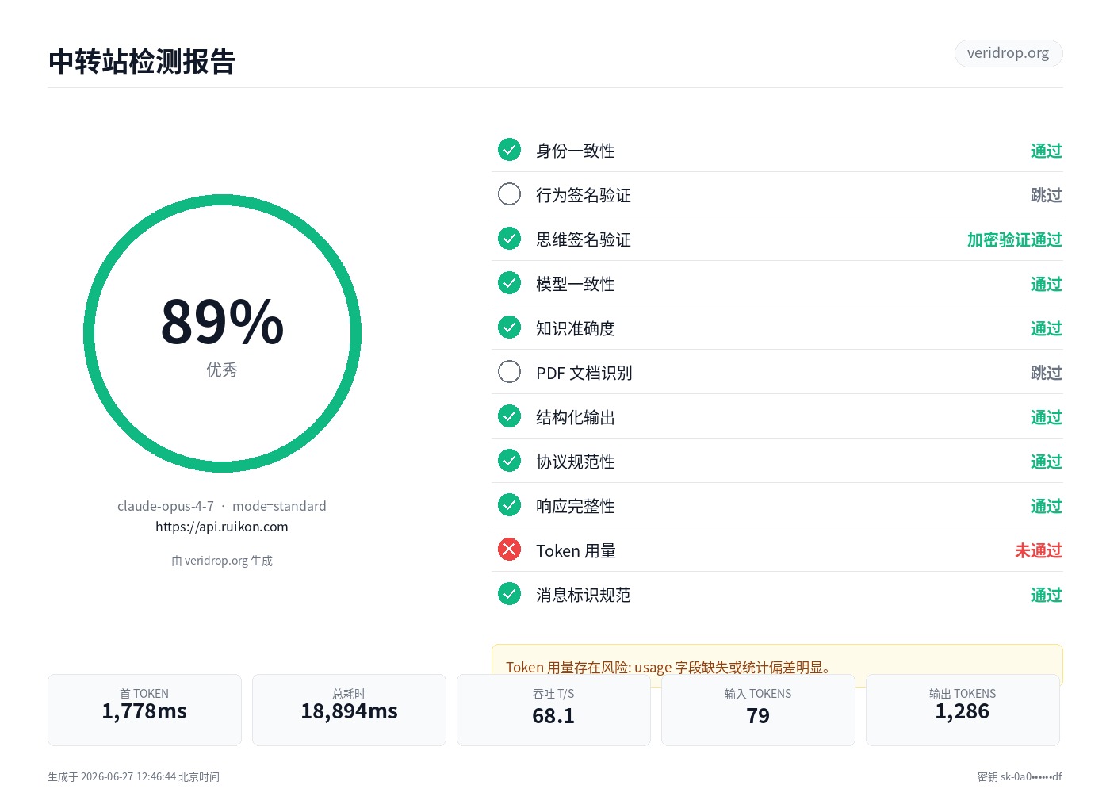
Task: Click the green check icon beside 消息标识规范
Action: [x=509, y=594]
